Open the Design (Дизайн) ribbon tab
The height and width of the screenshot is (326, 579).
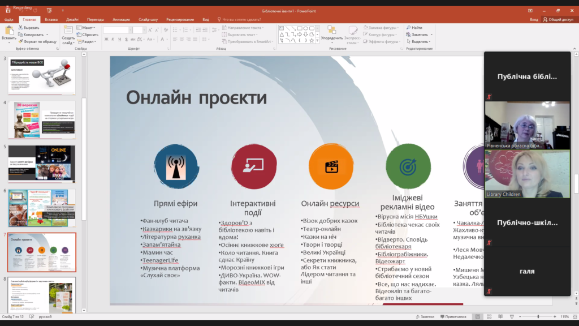point(72,19)
